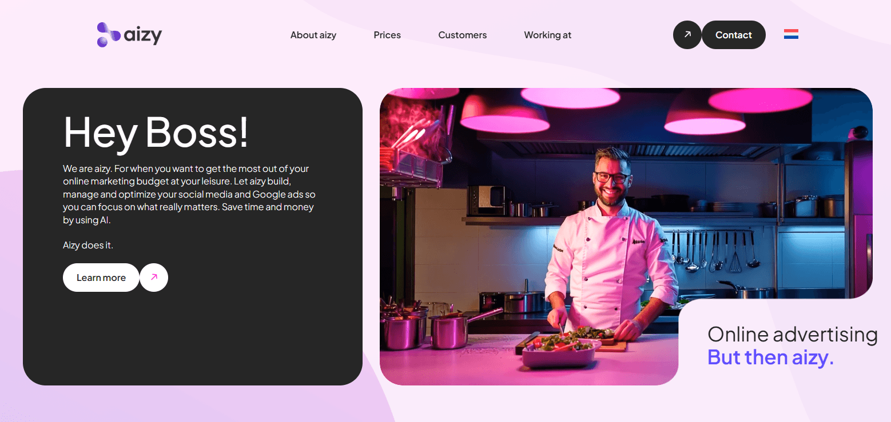Screen dimensions: 891x422
Task: Click the Aizy does it. text
Action: click(x=88, y=245)
